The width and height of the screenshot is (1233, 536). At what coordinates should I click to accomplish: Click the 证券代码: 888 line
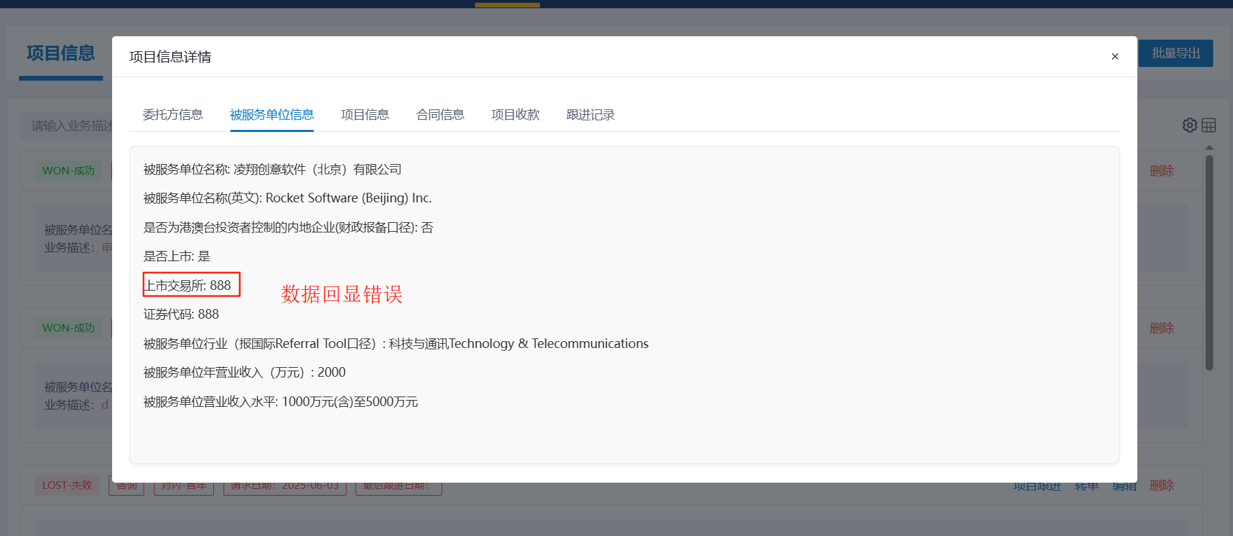(181, 314)
